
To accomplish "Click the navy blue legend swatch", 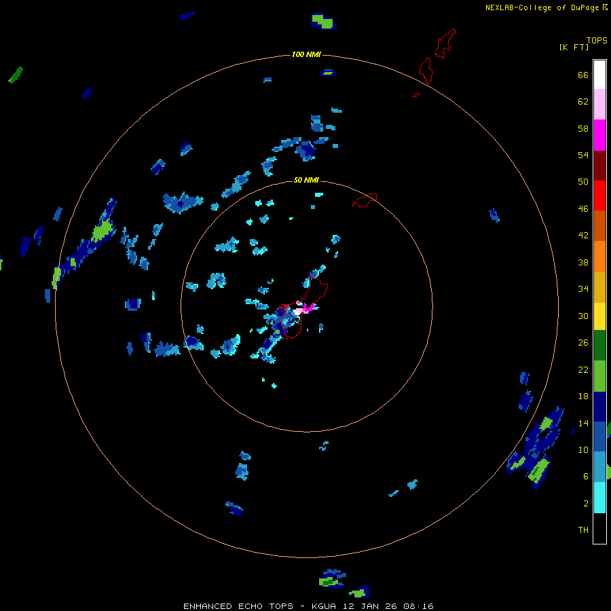I will click(599, 407).
